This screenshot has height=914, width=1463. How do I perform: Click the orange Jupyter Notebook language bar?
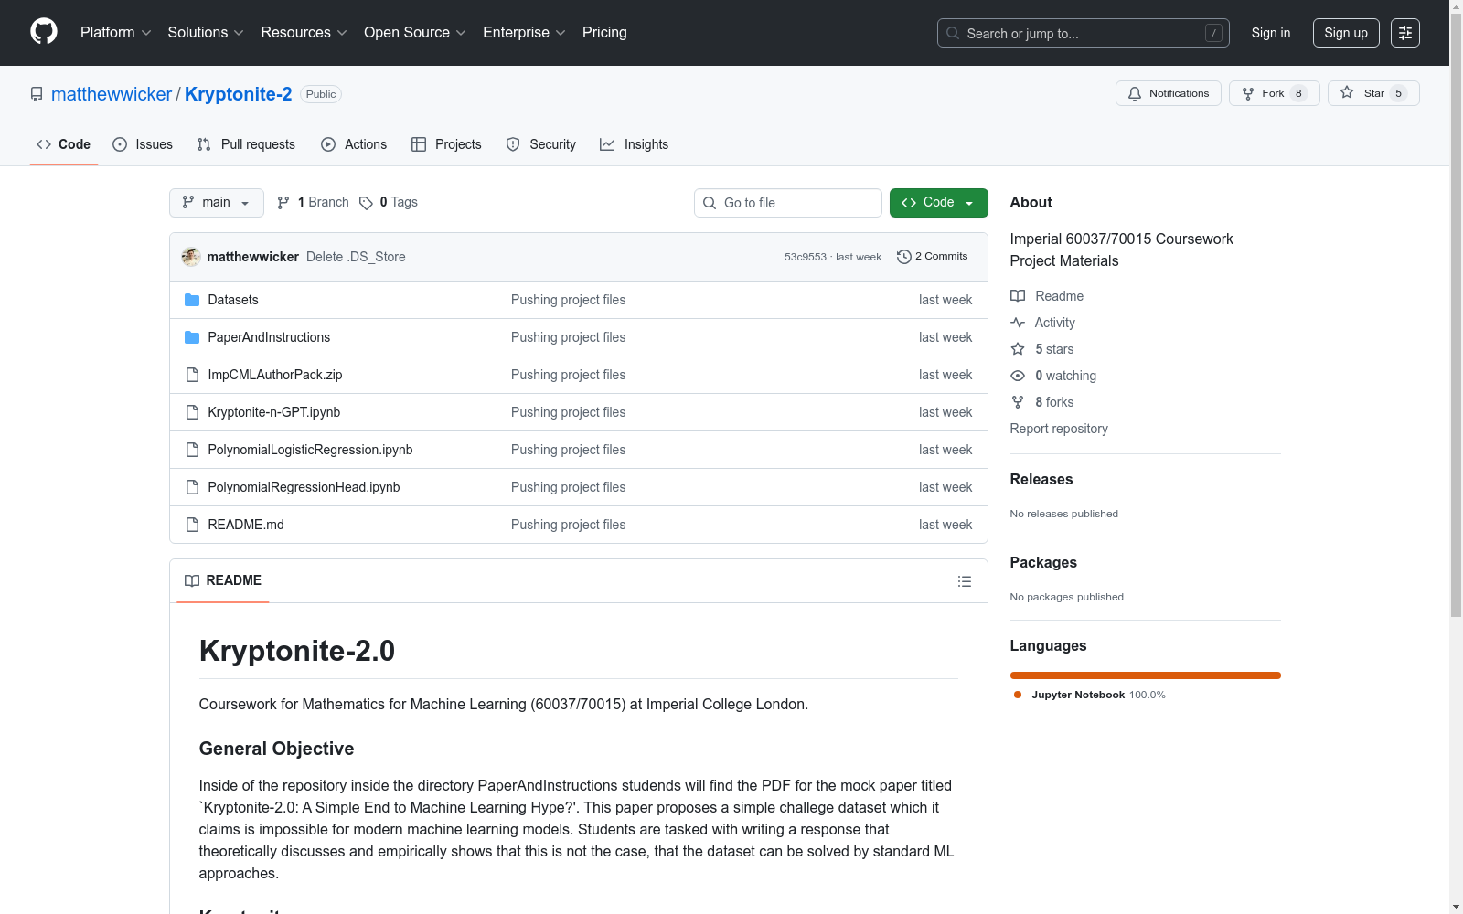click(x=1146, y=675)
